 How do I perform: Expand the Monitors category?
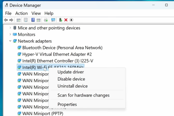[10, 35]
